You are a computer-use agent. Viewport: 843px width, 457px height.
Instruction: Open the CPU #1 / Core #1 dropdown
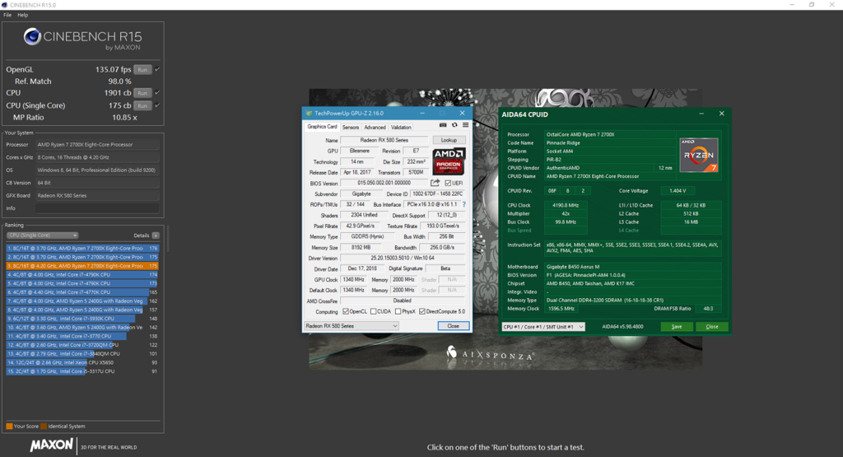pyautogui.click(x=543, y=326)
